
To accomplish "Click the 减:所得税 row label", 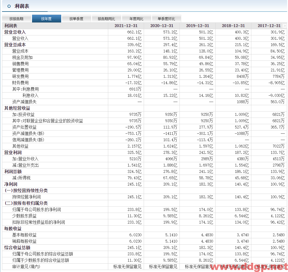I will [x=21, y=178].
